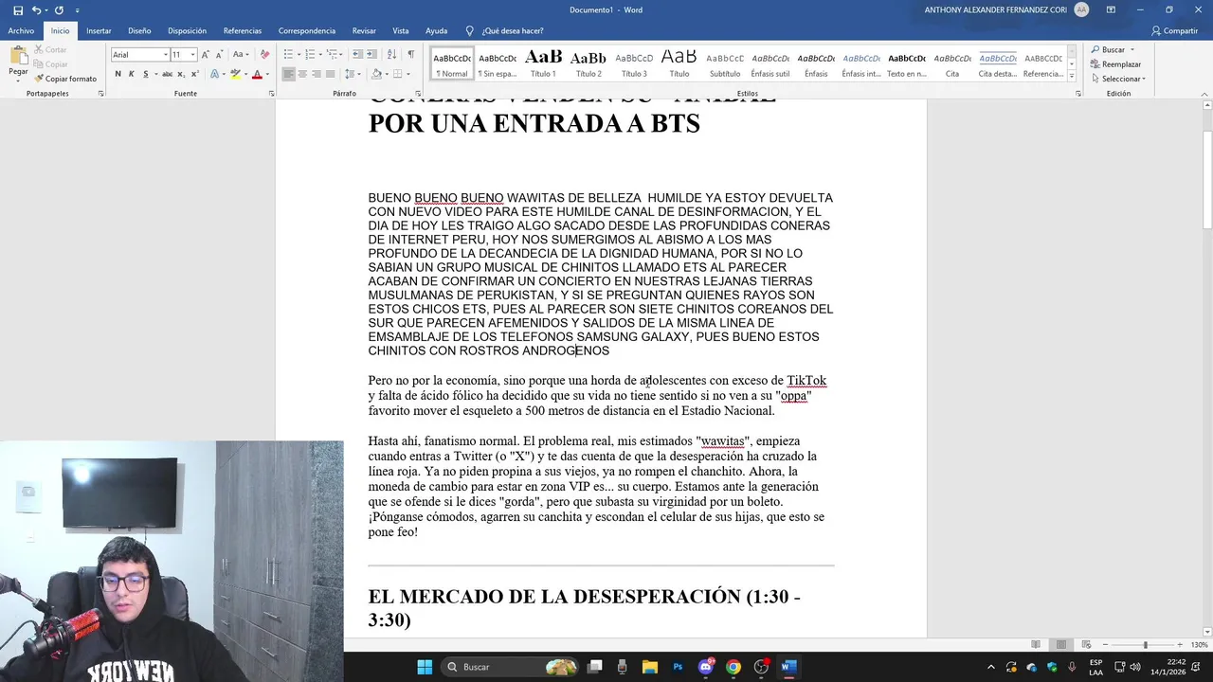
Task: Open Photoshop from the taskbar
Action: pyautogui.click(x=678, y=667)
